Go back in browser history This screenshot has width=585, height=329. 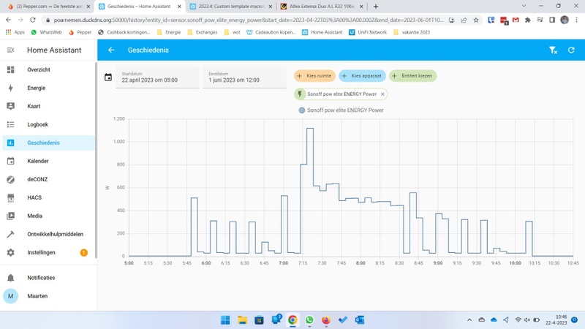9,20
